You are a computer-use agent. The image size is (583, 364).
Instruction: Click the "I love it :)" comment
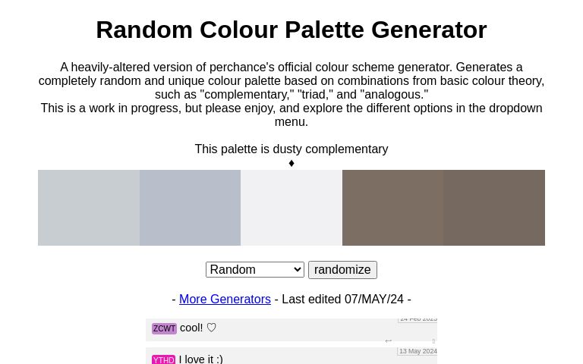(201, 359)
